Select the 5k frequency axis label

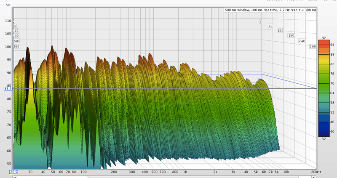[256, 172]
